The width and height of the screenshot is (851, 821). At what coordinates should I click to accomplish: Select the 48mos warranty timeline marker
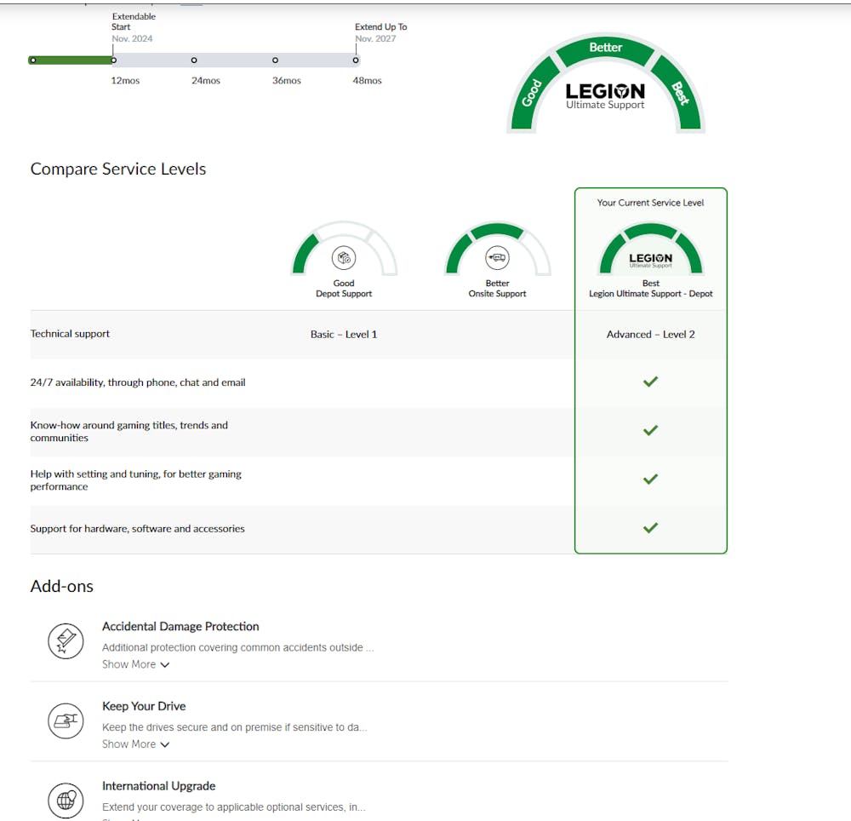pos(356,60)
